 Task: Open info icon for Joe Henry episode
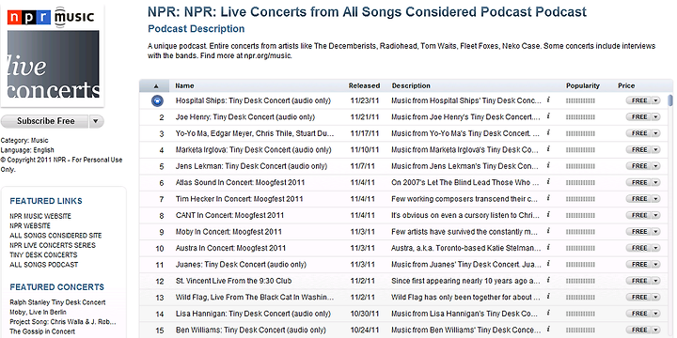pos(548,116)
